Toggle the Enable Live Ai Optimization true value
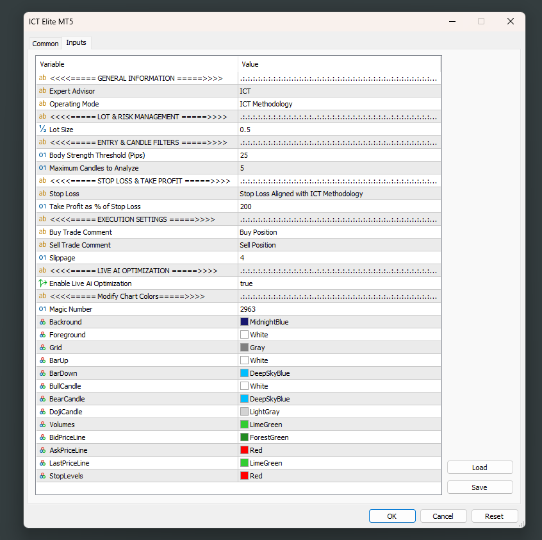The width and height of the screenshot is (542, 540). [340, 283]
